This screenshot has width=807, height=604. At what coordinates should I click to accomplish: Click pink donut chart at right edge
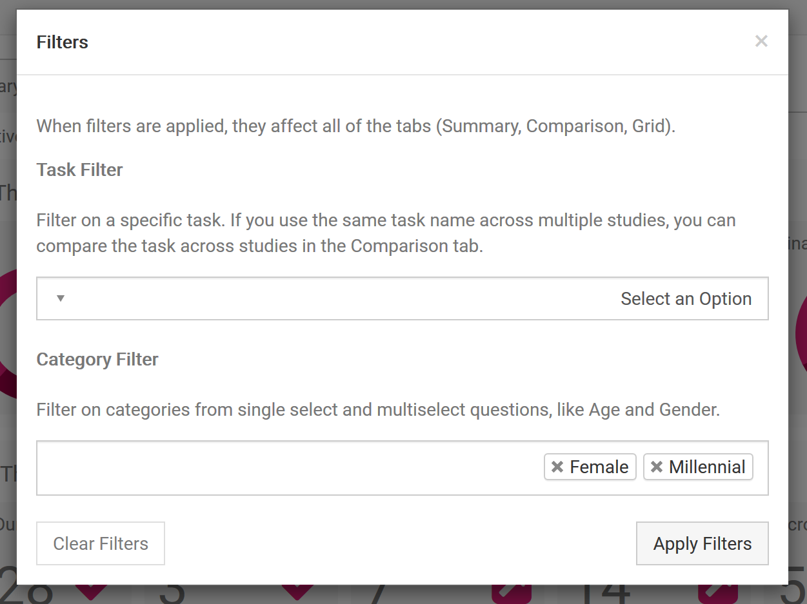pos(799,332)
